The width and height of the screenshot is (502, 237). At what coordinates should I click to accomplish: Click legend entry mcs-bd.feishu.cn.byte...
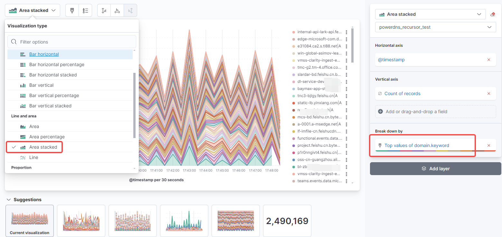pos(319,117)
